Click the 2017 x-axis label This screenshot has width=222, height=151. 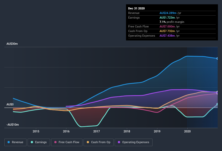click(97, 131)
